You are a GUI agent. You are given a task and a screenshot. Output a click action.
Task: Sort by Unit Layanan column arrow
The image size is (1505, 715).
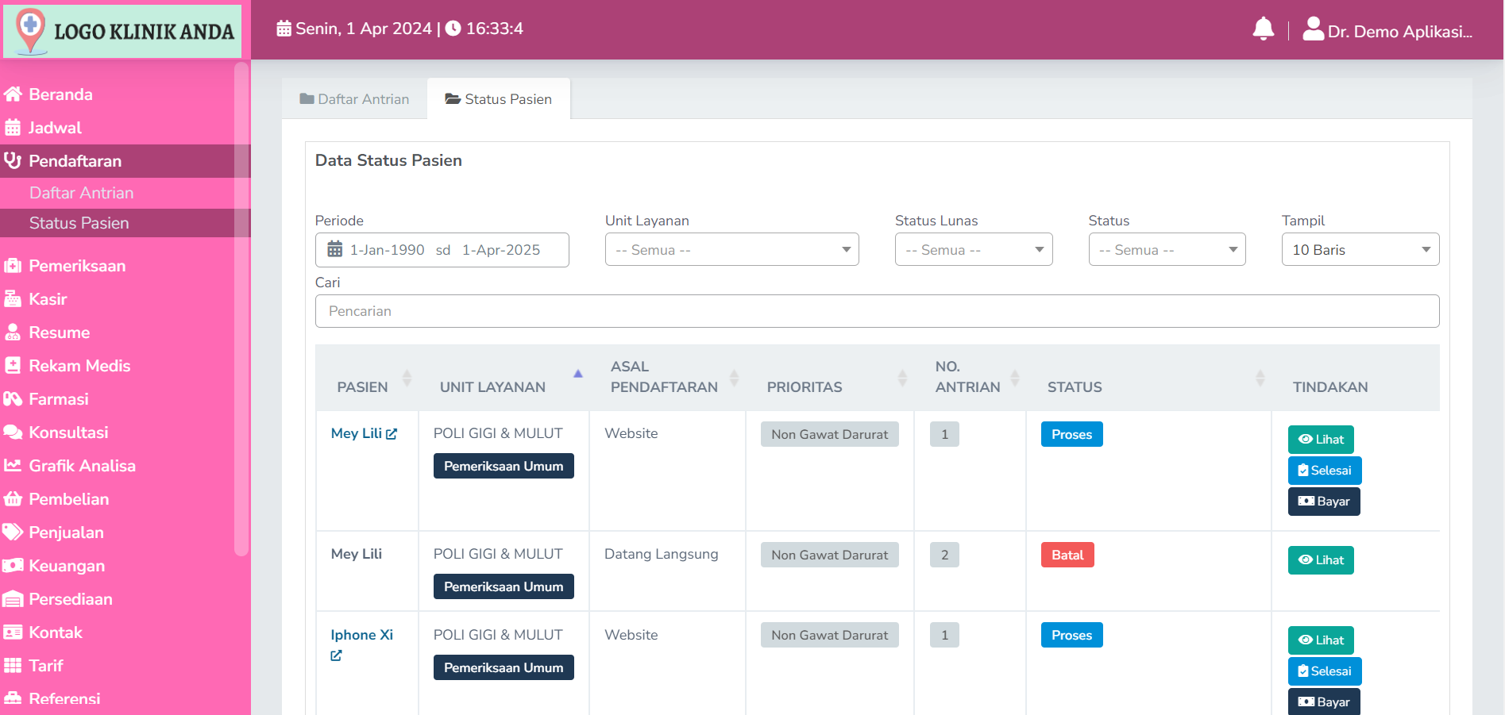click(577, 374)
